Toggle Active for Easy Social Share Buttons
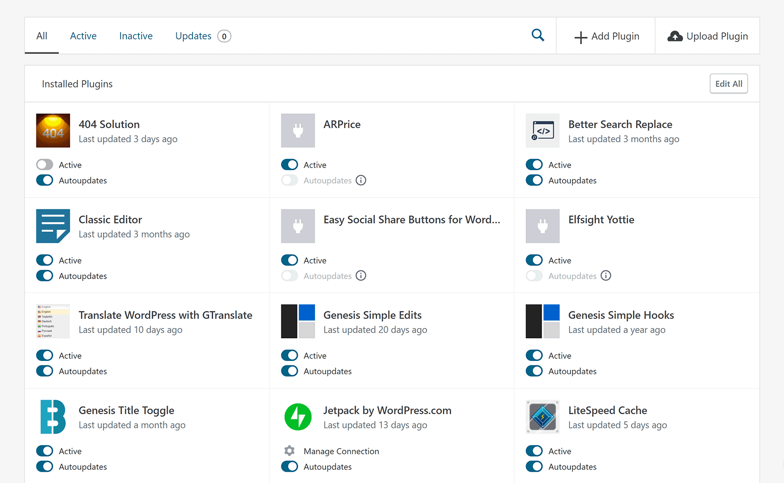Screen dimensions: 784x483 [290, 260]
